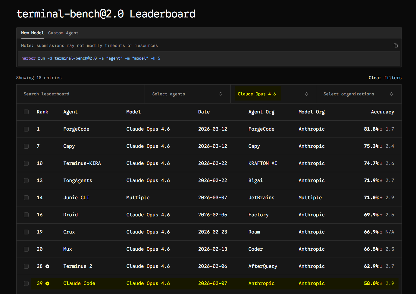416x294 pixels.
Task: Check the Droid row checkbox
Action: click(26, 215)
